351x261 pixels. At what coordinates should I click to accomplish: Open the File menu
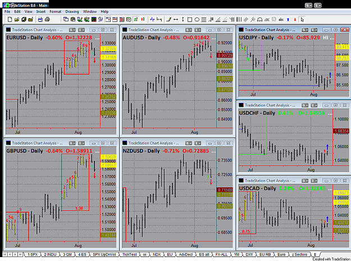click(x=7, y=12)
